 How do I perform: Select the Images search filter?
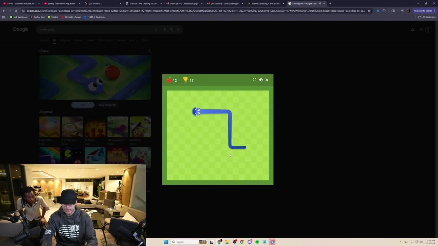[x=79, y=40]
